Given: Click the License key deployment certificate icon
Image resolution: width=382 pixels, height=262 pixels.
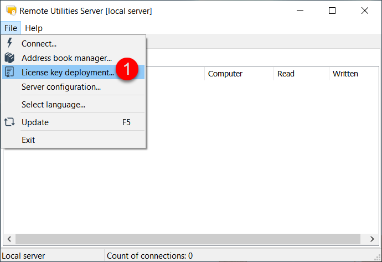Looking at the screenshot, I should (x=9, y=72).
